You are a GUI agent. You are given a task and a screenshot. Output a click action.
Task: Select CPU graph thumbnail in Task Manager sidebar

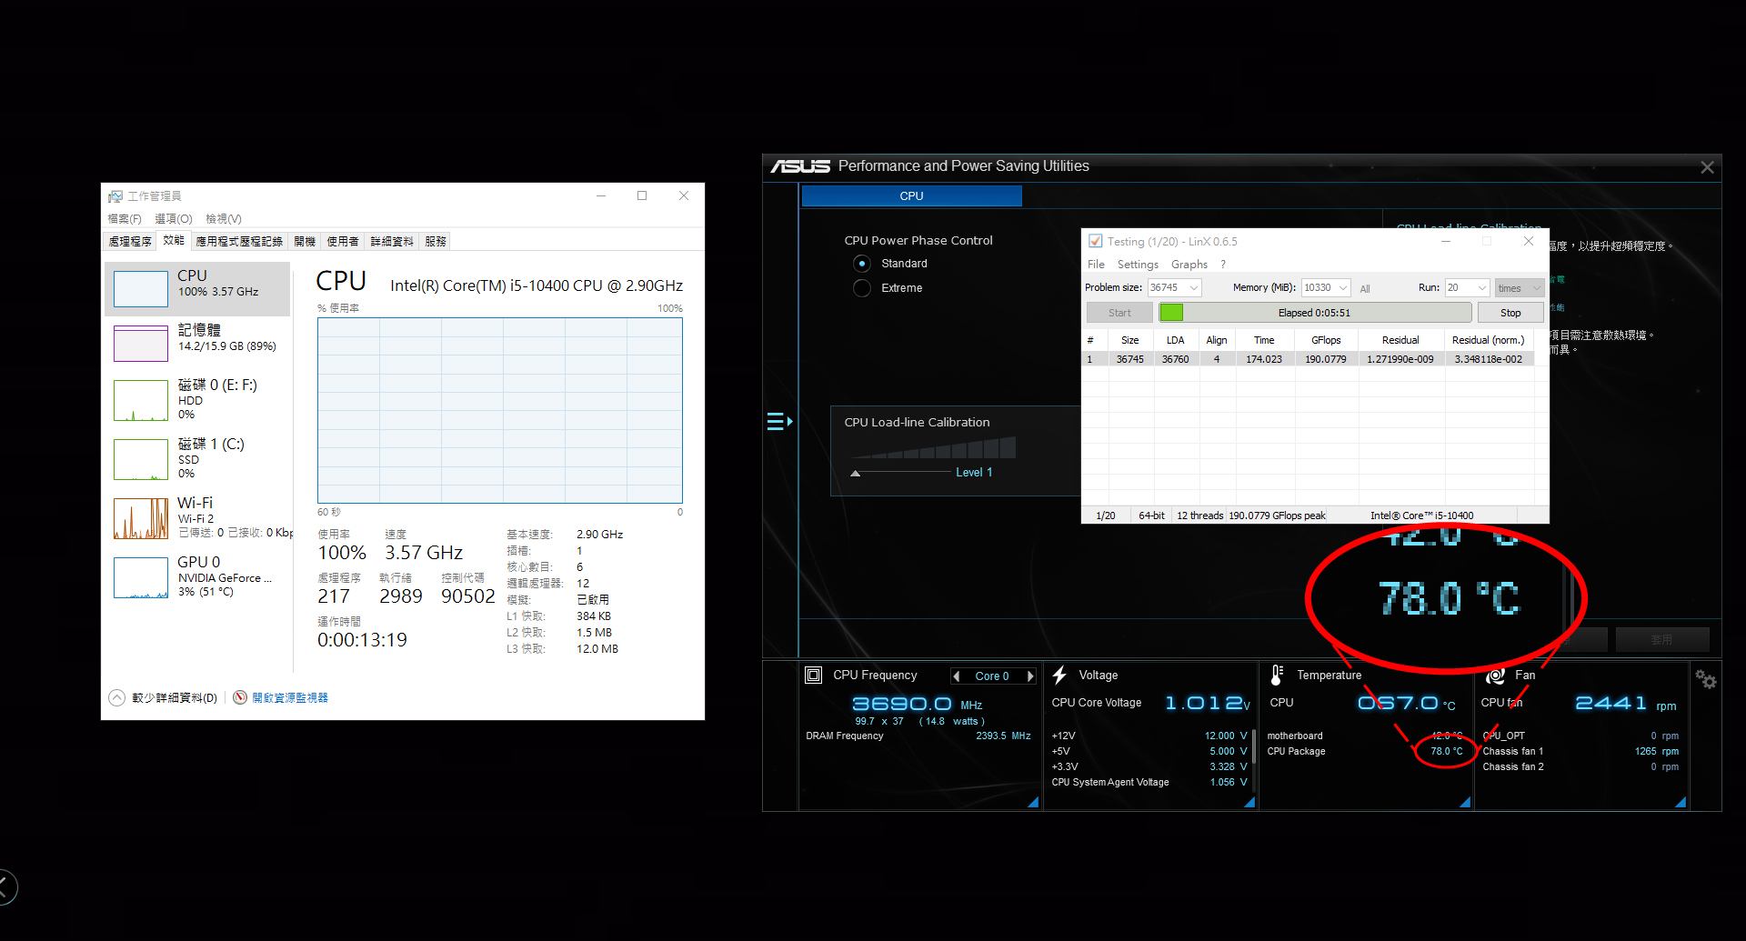click(x=141, y=289)
